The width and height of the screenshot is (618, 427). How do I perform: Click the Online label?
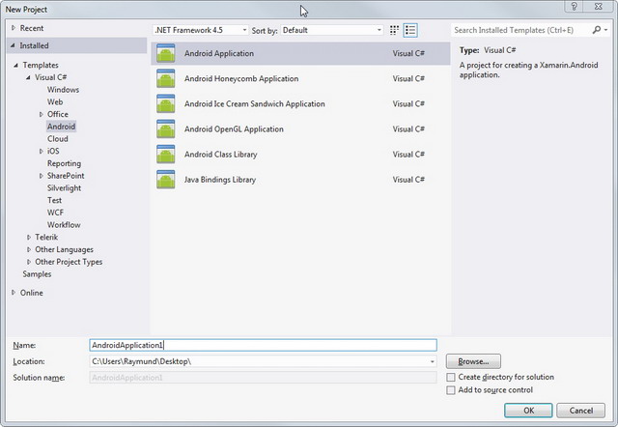coord(32,293)
